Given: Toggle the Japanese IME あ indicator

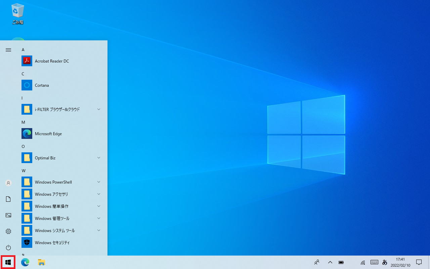Looking at the screenshot, I should click(385, 262).
